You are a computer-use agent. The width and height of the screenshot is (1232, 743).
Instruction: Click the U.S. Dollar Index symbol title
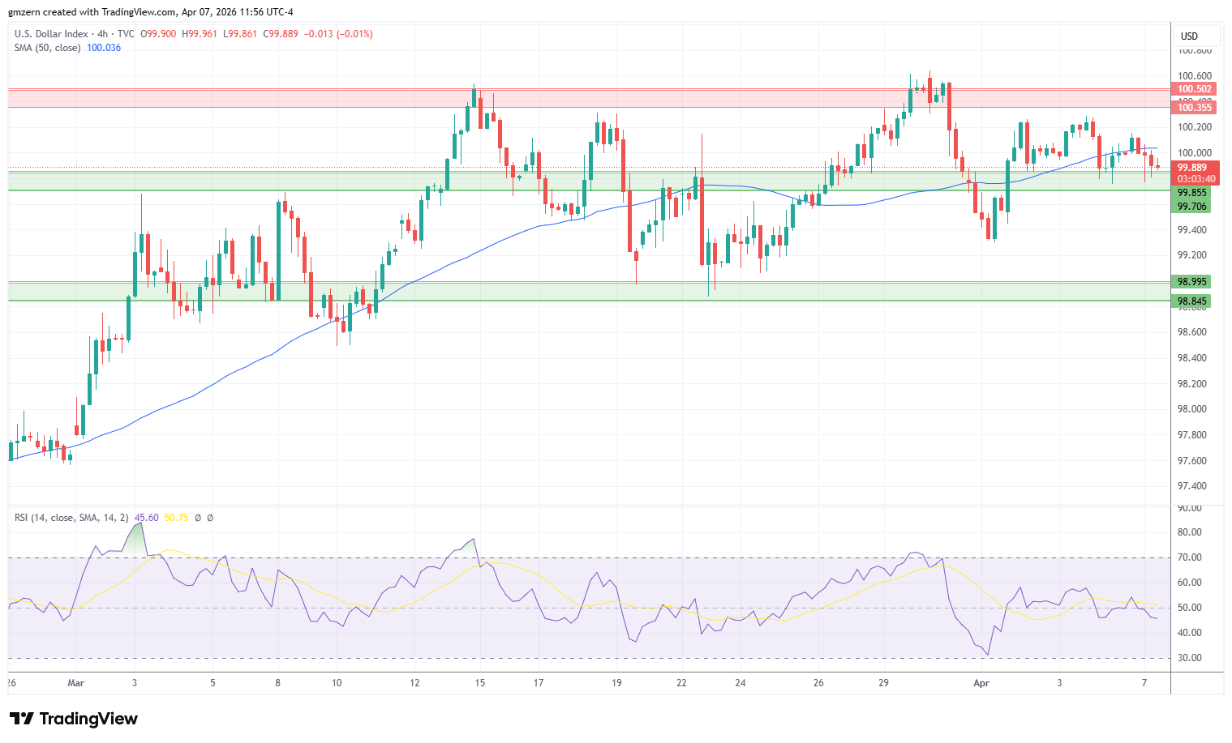tap(50, 34)
